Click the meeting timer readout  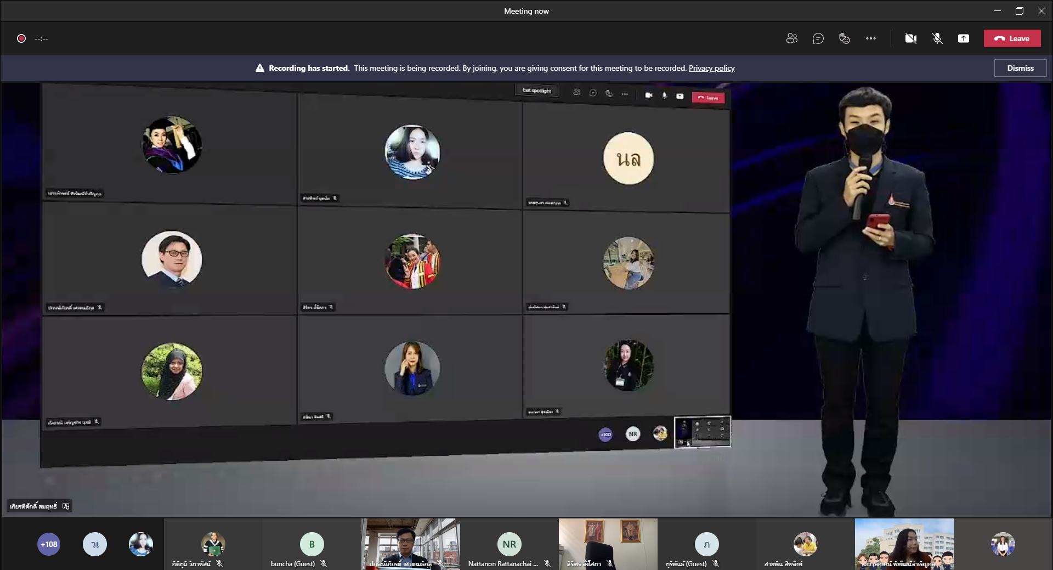coord(42,38)
